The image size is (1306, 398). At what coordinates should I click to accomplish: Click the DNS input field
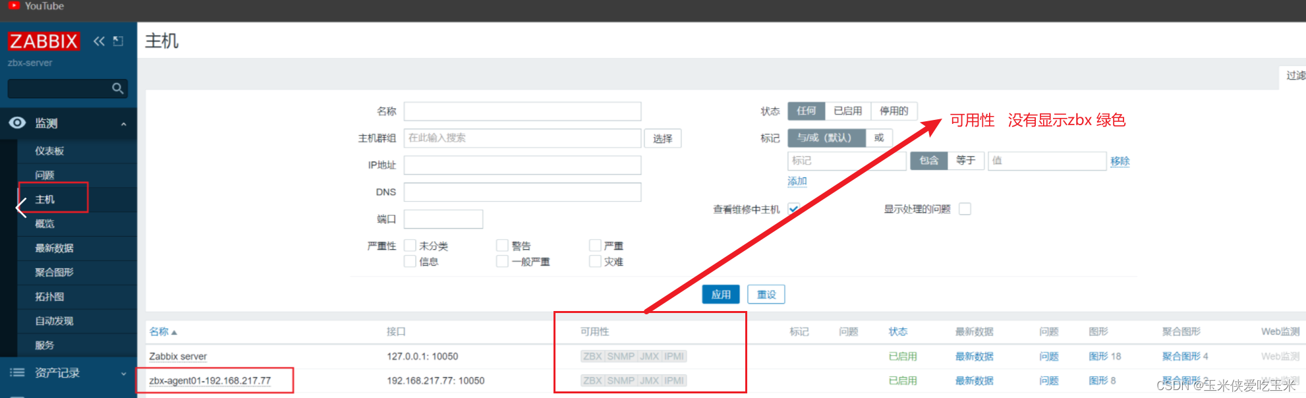[523, 192]
